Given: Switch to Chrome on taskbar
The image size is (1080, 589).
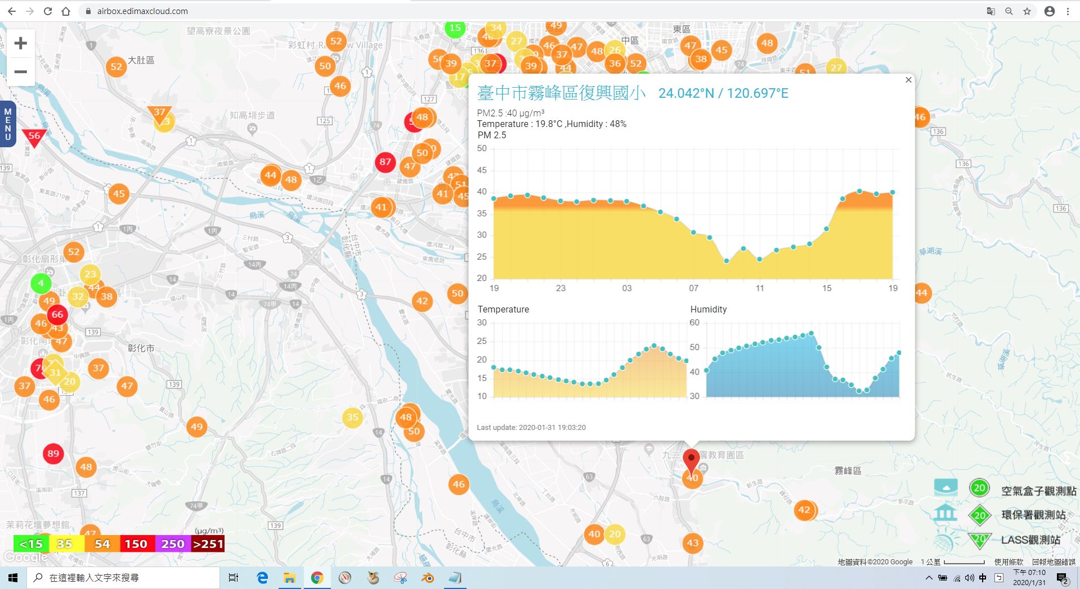Looking at the screenshot, I should point(317,578).
